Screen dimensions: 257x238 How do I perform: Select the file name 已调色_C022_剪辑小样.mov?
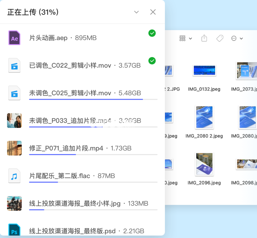pyautogui.click(x=70, y=66)
